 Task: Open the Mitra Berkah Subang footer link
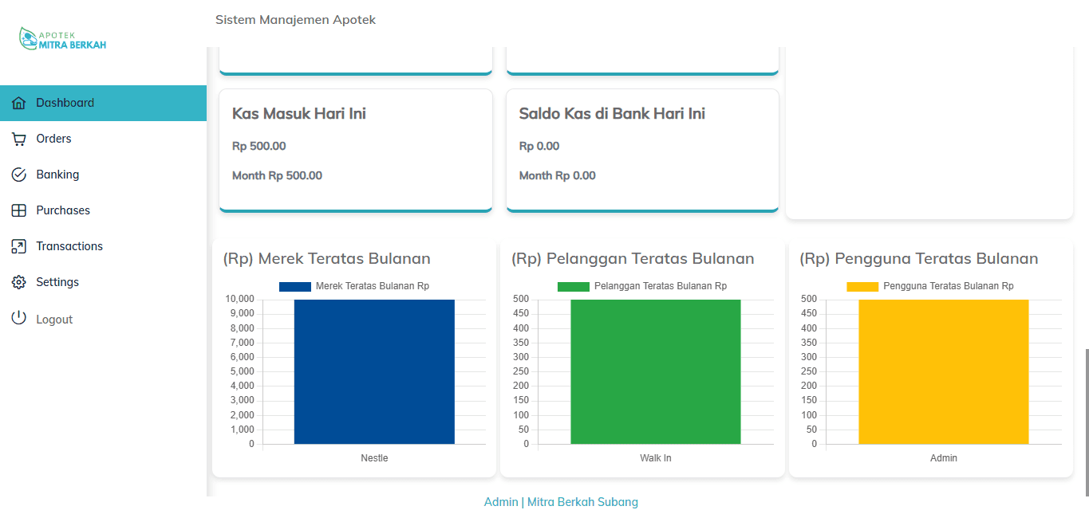point(582,502)
